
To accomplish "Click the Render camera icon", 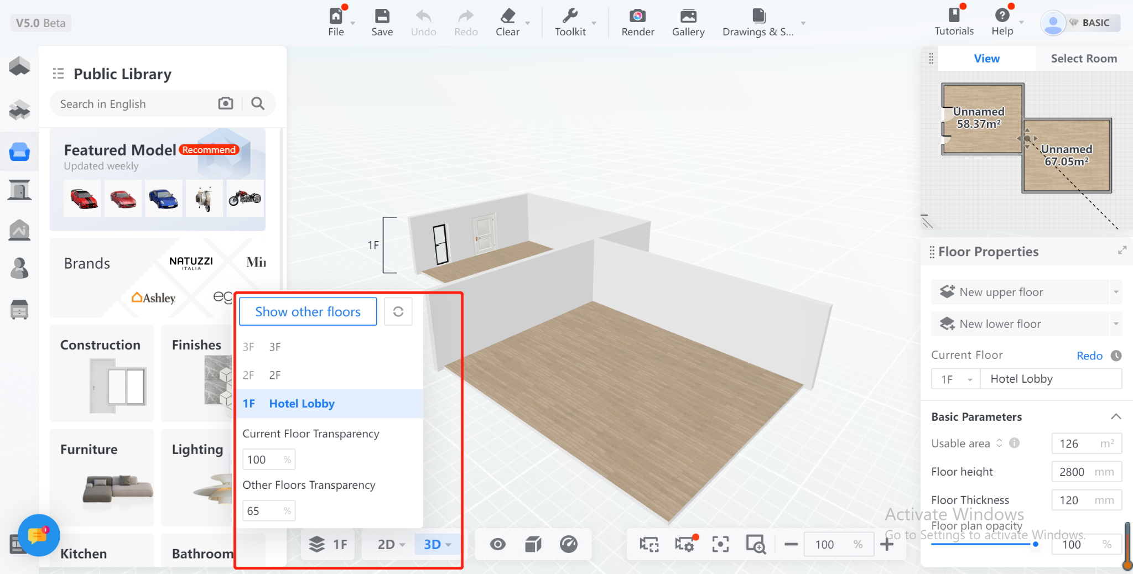I will click(x=637, y=16).
